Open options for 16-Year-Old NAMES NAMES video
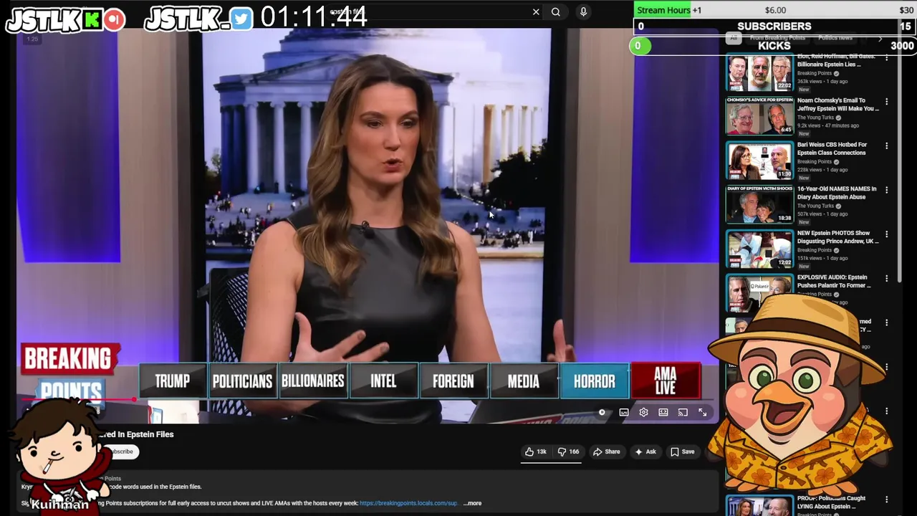Image resolution: width=917 pixels, height=516 pixels. pos(886,190)
